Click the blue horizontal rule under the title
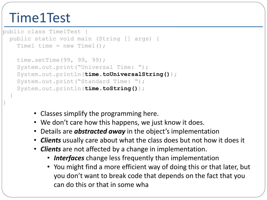 (x=133, y=27)
